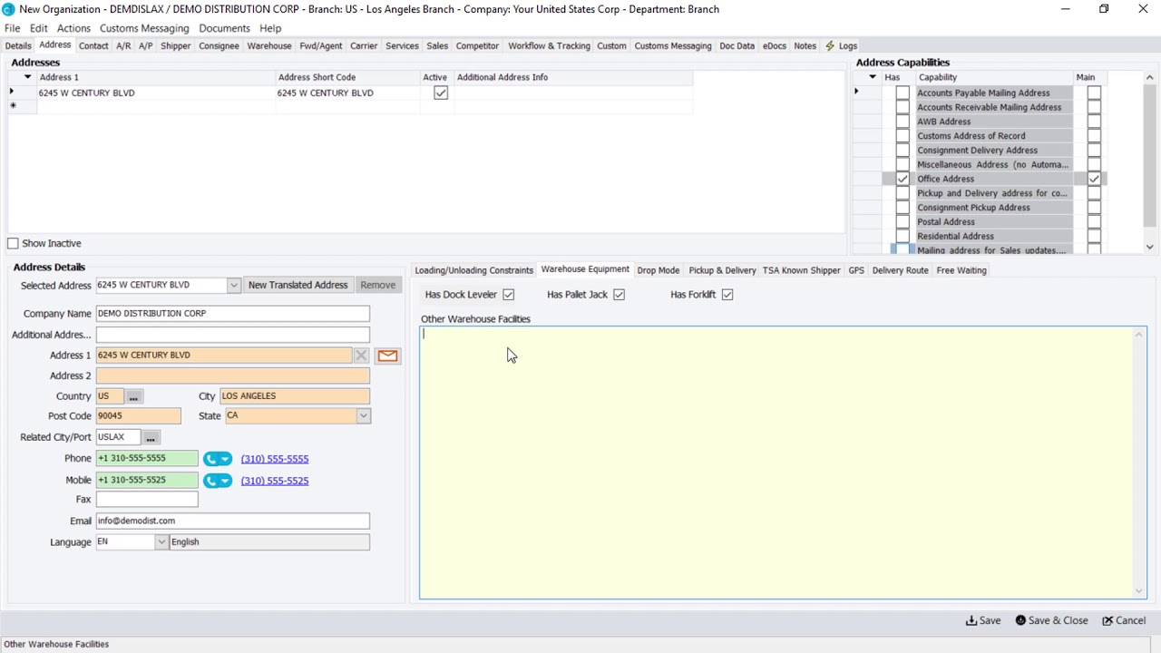Open the Address 1 column selector triangle
This screenshot has width=1161, height=653.
(x=27, y=77)
